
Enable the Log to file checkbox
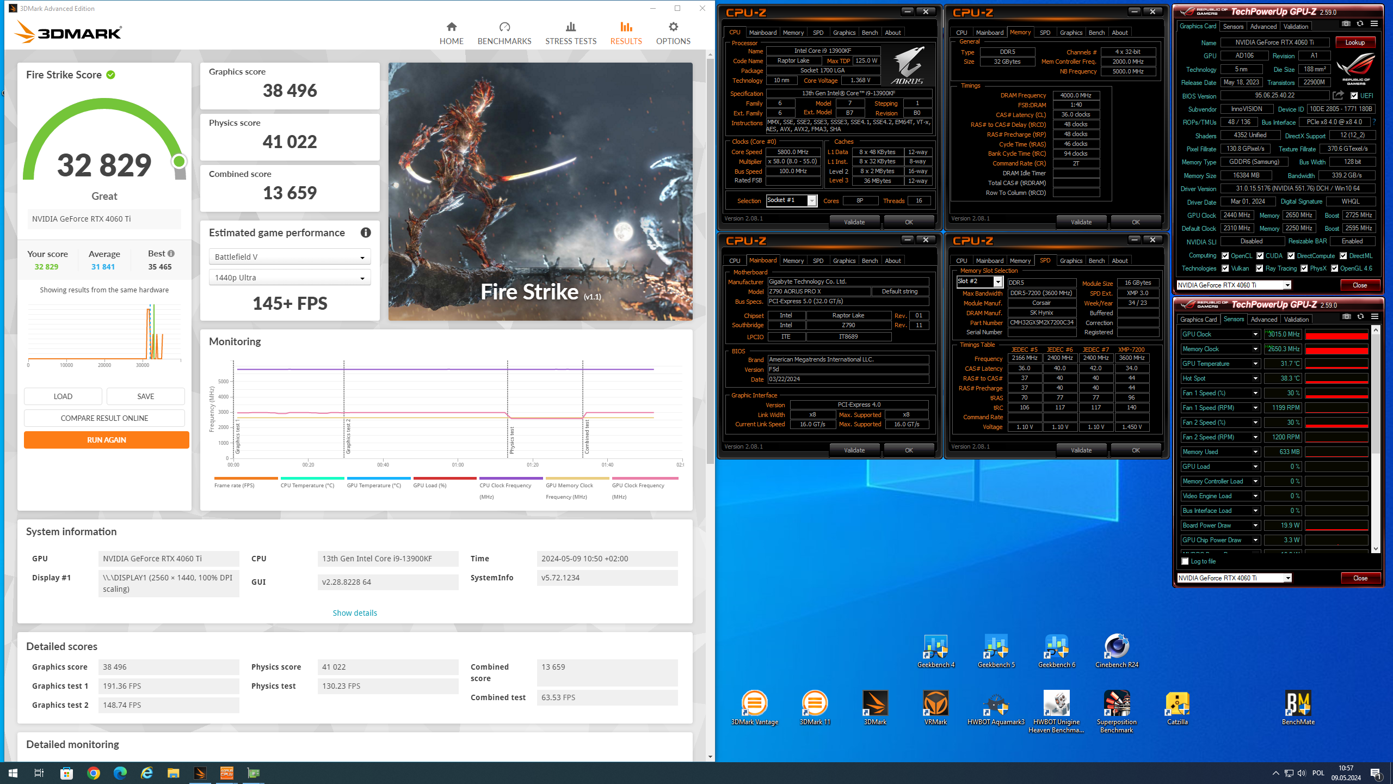[1185, 561]
